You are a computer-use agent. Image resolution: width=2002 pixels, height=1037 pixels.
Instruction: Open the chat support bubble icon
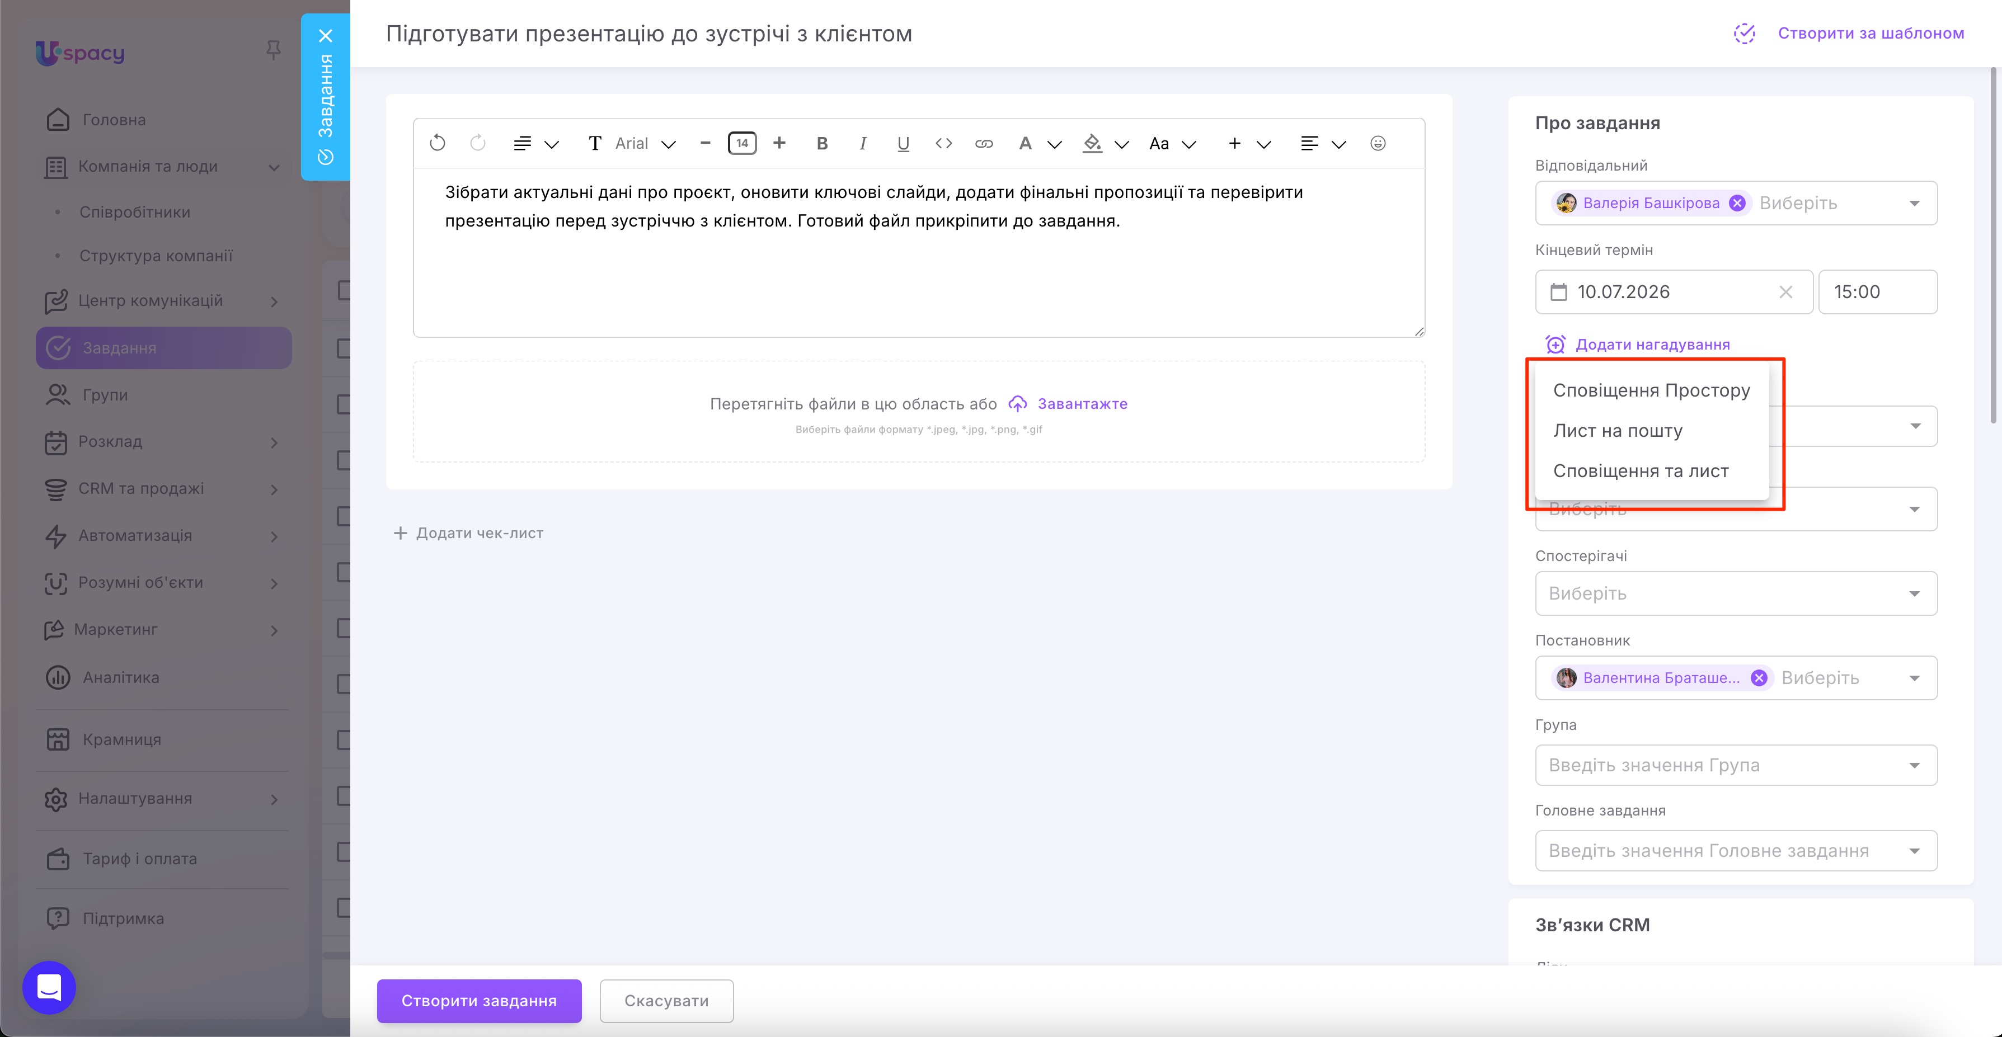tap(49, 987)
